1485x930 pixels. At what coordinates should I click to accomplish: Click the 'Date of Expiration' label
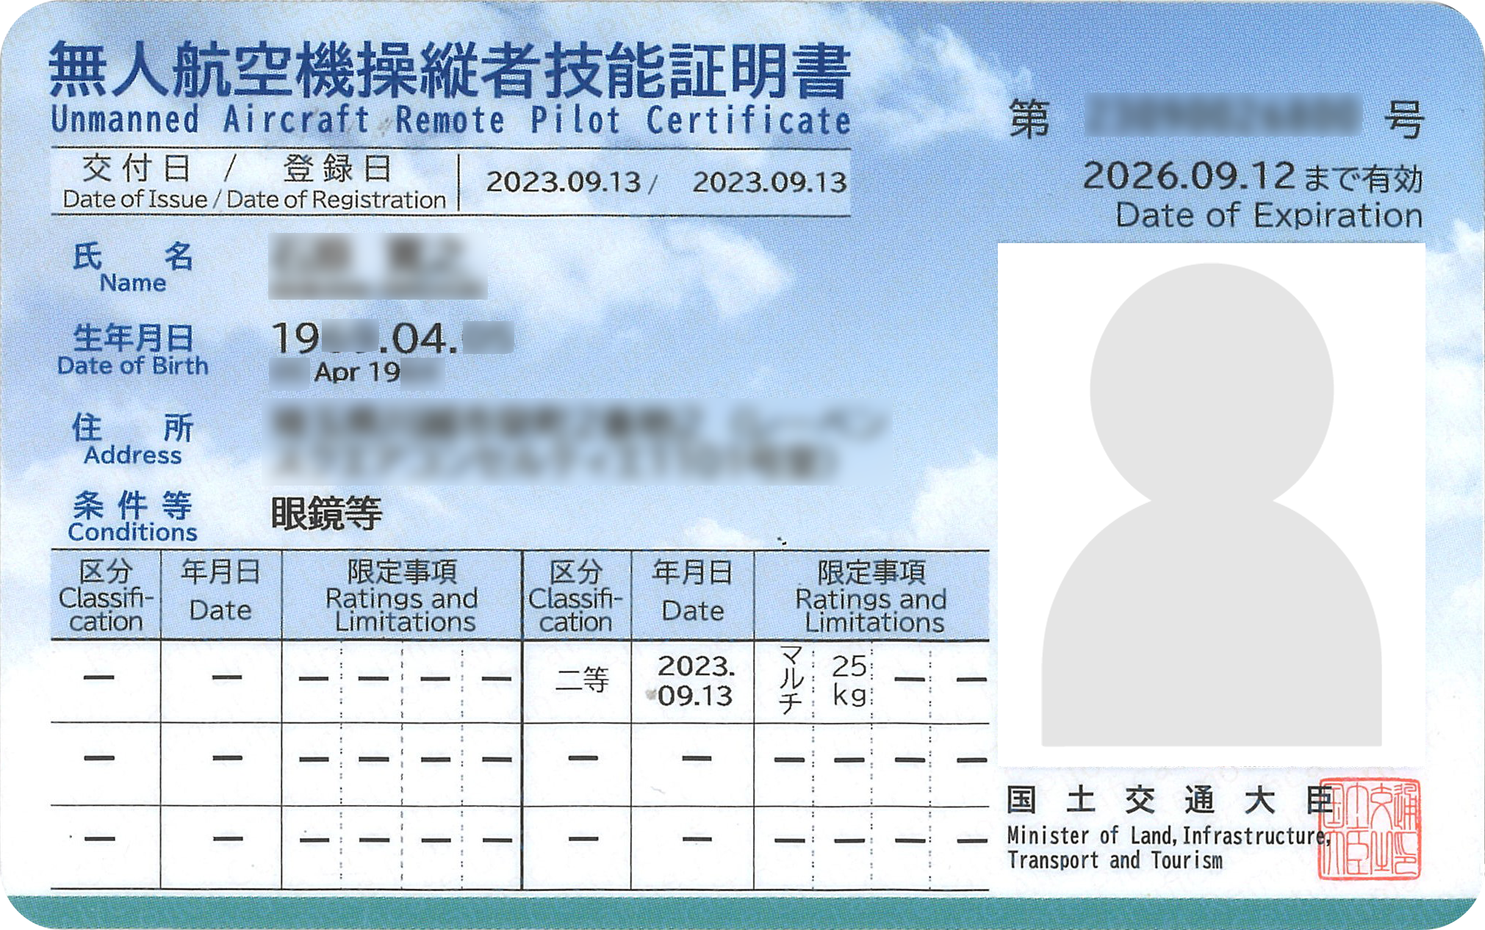point(1268,216)
